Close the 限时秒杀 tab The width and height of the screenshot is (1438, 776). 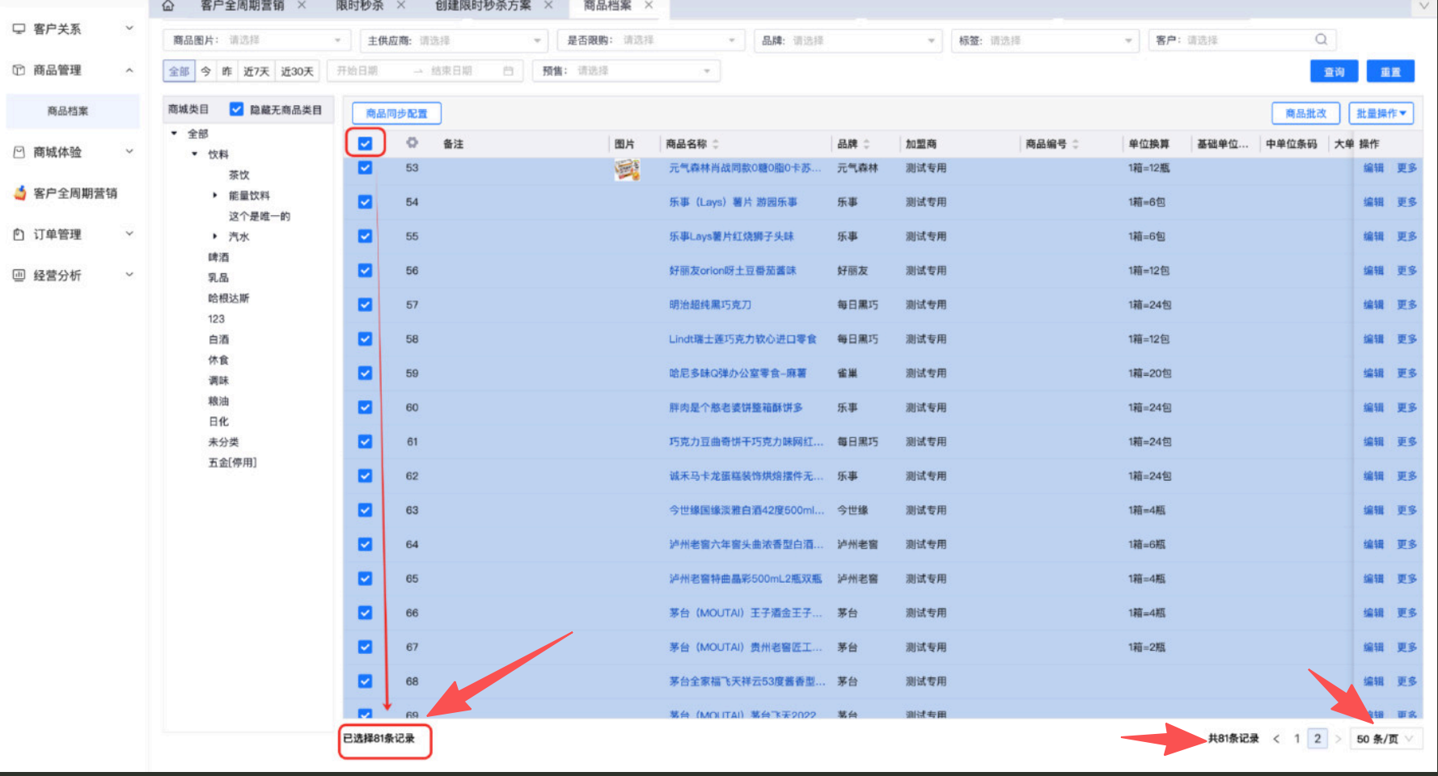point(400,6)
